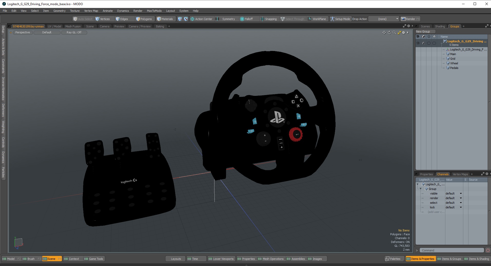
Task: Open the Action Center options
Action: tap(201, 19)
